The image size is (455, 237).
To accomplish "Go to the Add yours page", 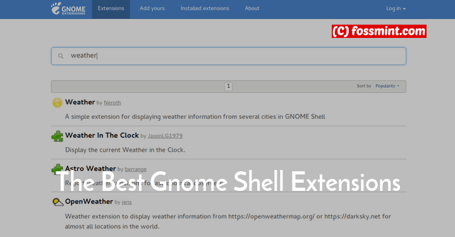I will [x=152, y=9].
